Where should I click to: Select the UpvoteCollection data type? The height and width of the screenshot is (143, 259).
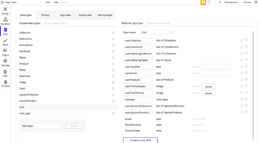pyautogui.click(x=29, y=95)
